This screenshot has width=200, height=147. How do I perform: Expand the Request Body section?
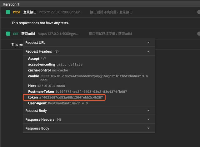tap(89, 111)
